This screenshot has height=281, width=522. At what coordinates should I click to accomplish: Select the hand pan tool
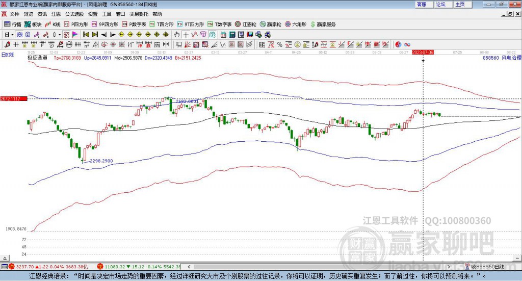coord(176,35)
